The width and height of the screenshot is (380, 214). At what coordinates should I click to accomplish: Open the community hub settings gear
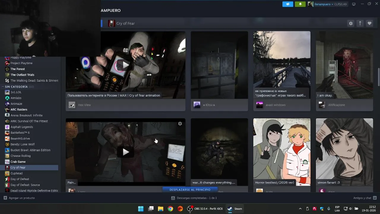[x=351, y=23]
